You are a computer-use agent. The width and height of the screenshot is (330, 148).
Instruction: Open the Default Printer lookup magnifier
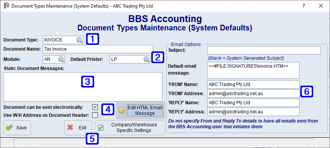tap(146, 59)
